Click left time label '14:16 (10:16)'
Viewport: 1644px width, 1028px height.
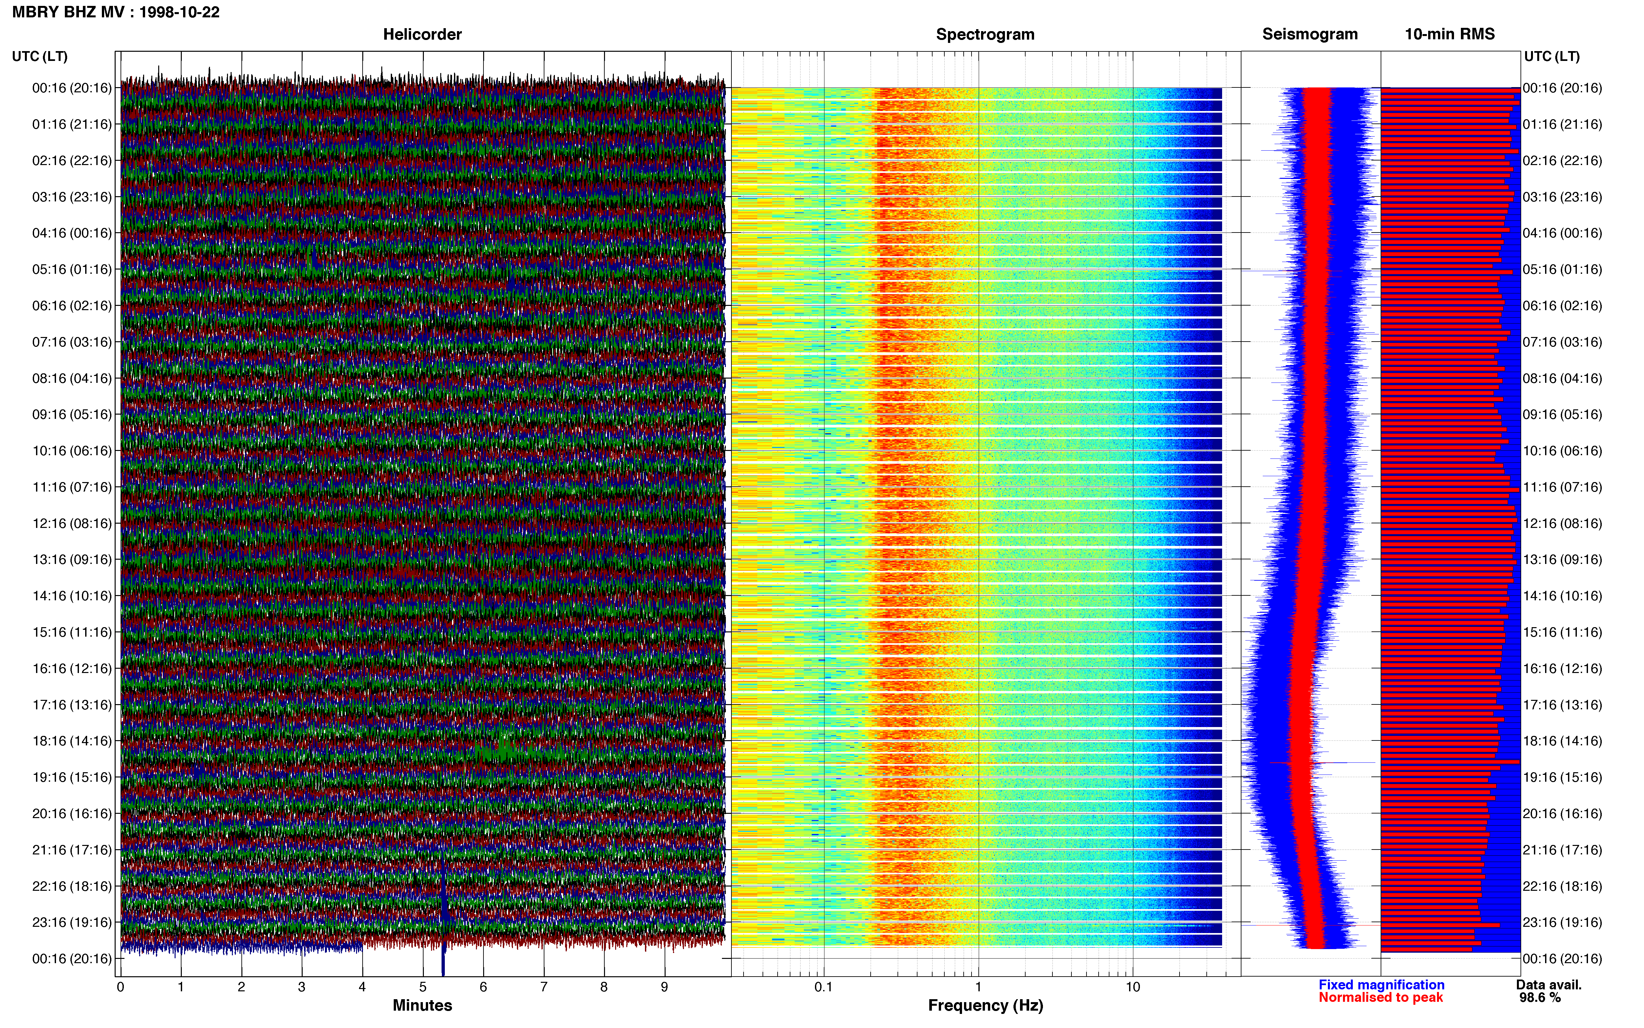click(72, 596)
